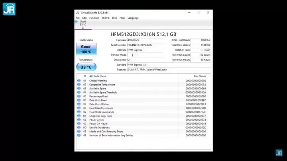The width and height of the screenshot is (287, 161).
Task: Click the status orb for Data Units Written
Action: pos(79,104)
